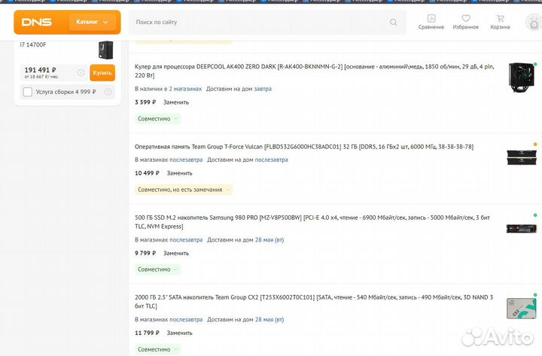Open the DEEPCOOL AK400 cooler title

(314, 71)
